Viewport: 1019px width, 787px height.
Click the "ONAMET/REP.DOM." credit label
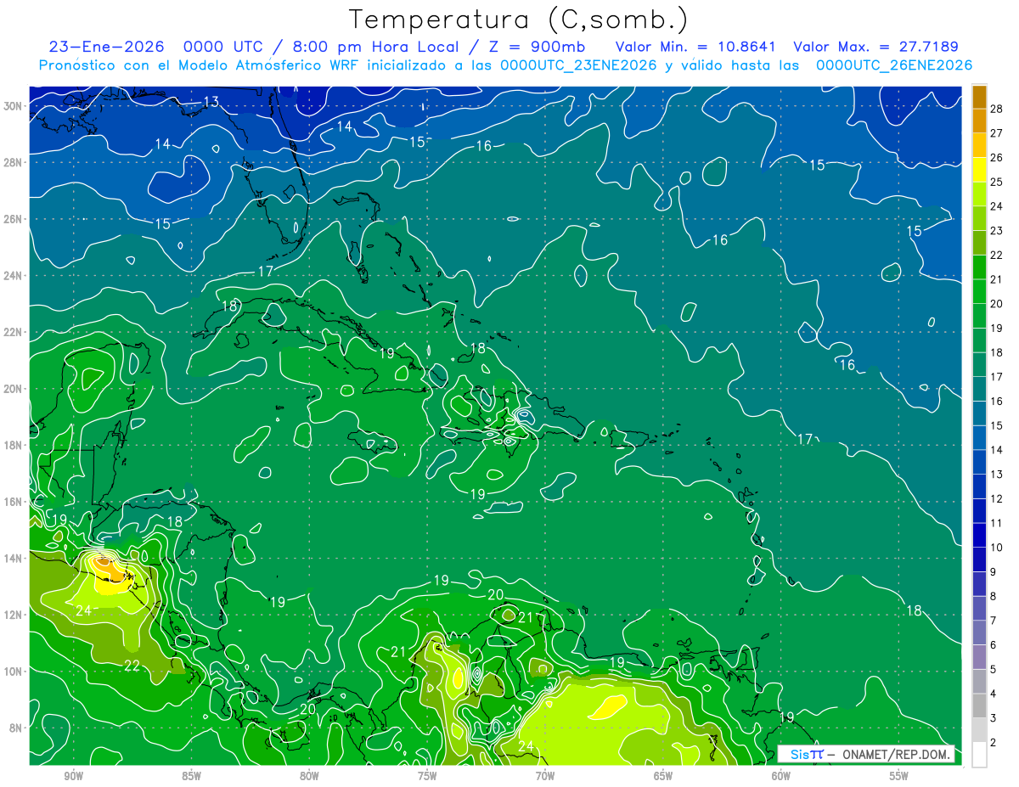pos(894,754)
